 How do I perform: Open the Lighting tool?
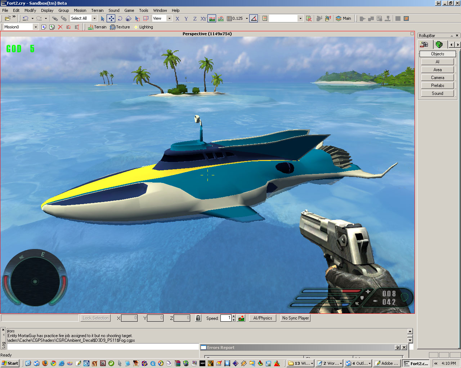[x=143, y=27]
